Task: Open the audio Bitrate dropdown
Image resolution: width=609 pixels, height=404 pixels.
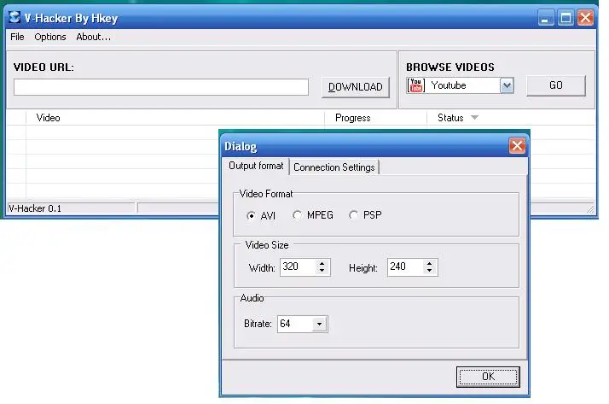Action: coord(319,324)
